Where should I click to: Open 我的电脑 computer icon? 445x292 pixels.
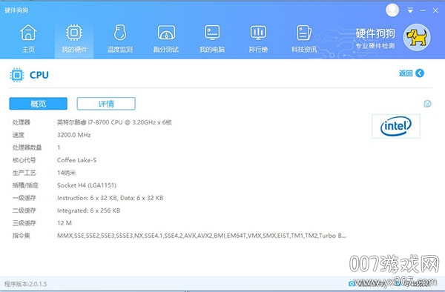pos(212,33)
